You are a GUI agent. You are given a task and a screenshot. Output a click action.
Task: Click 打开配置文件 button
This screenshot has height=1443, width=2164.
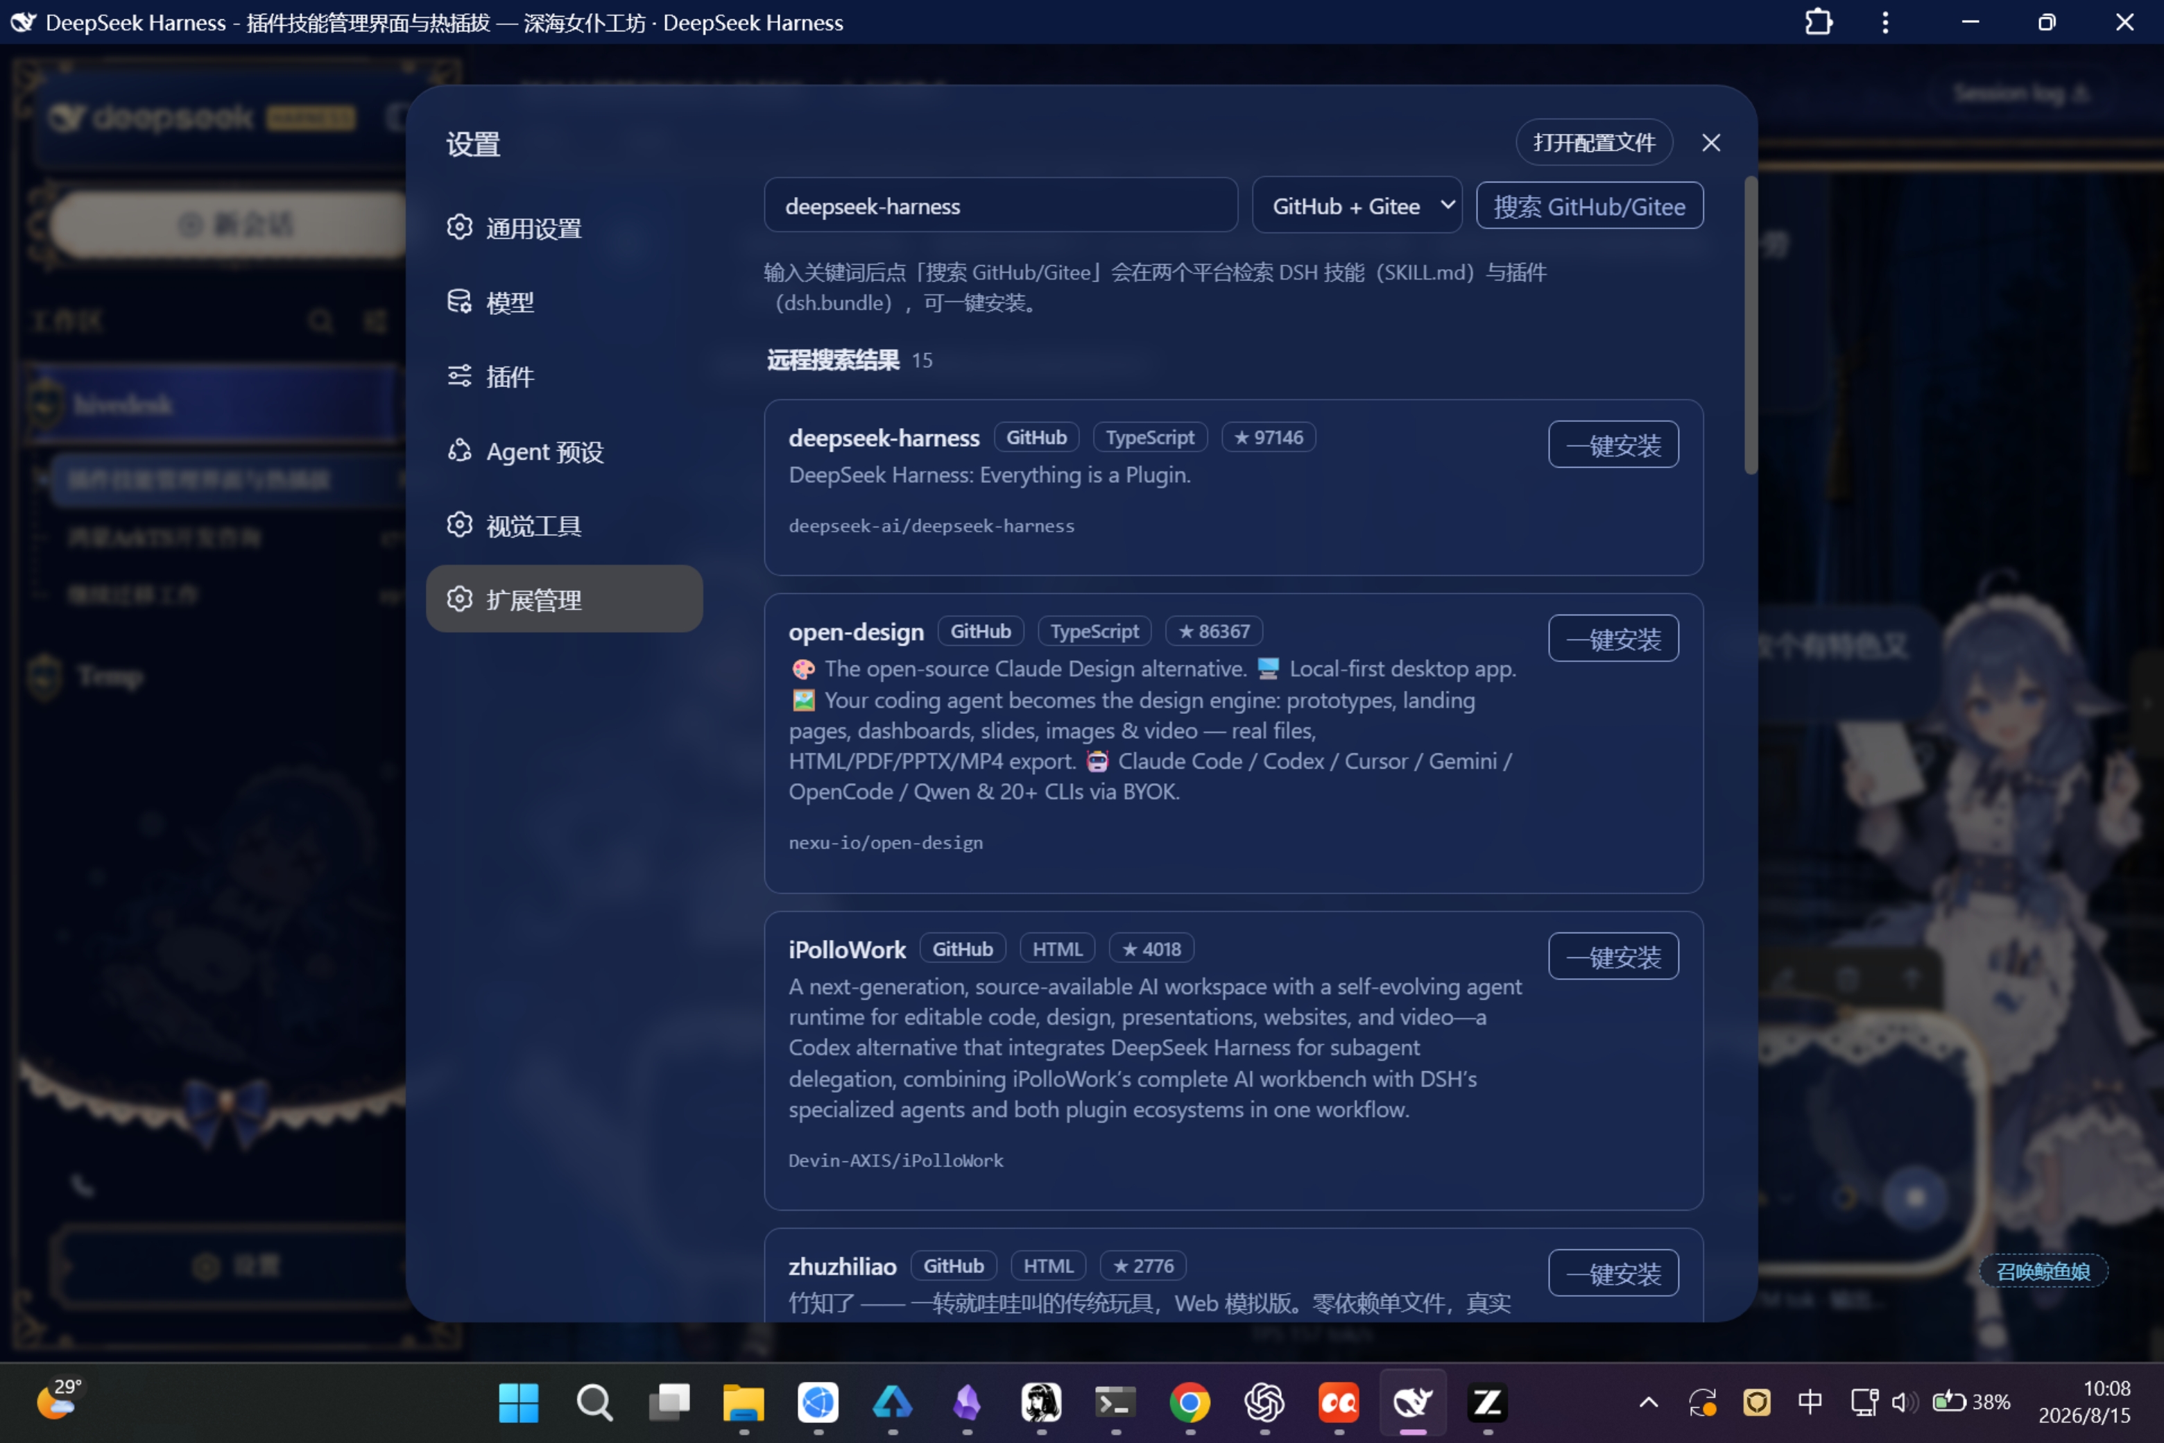1594,143
